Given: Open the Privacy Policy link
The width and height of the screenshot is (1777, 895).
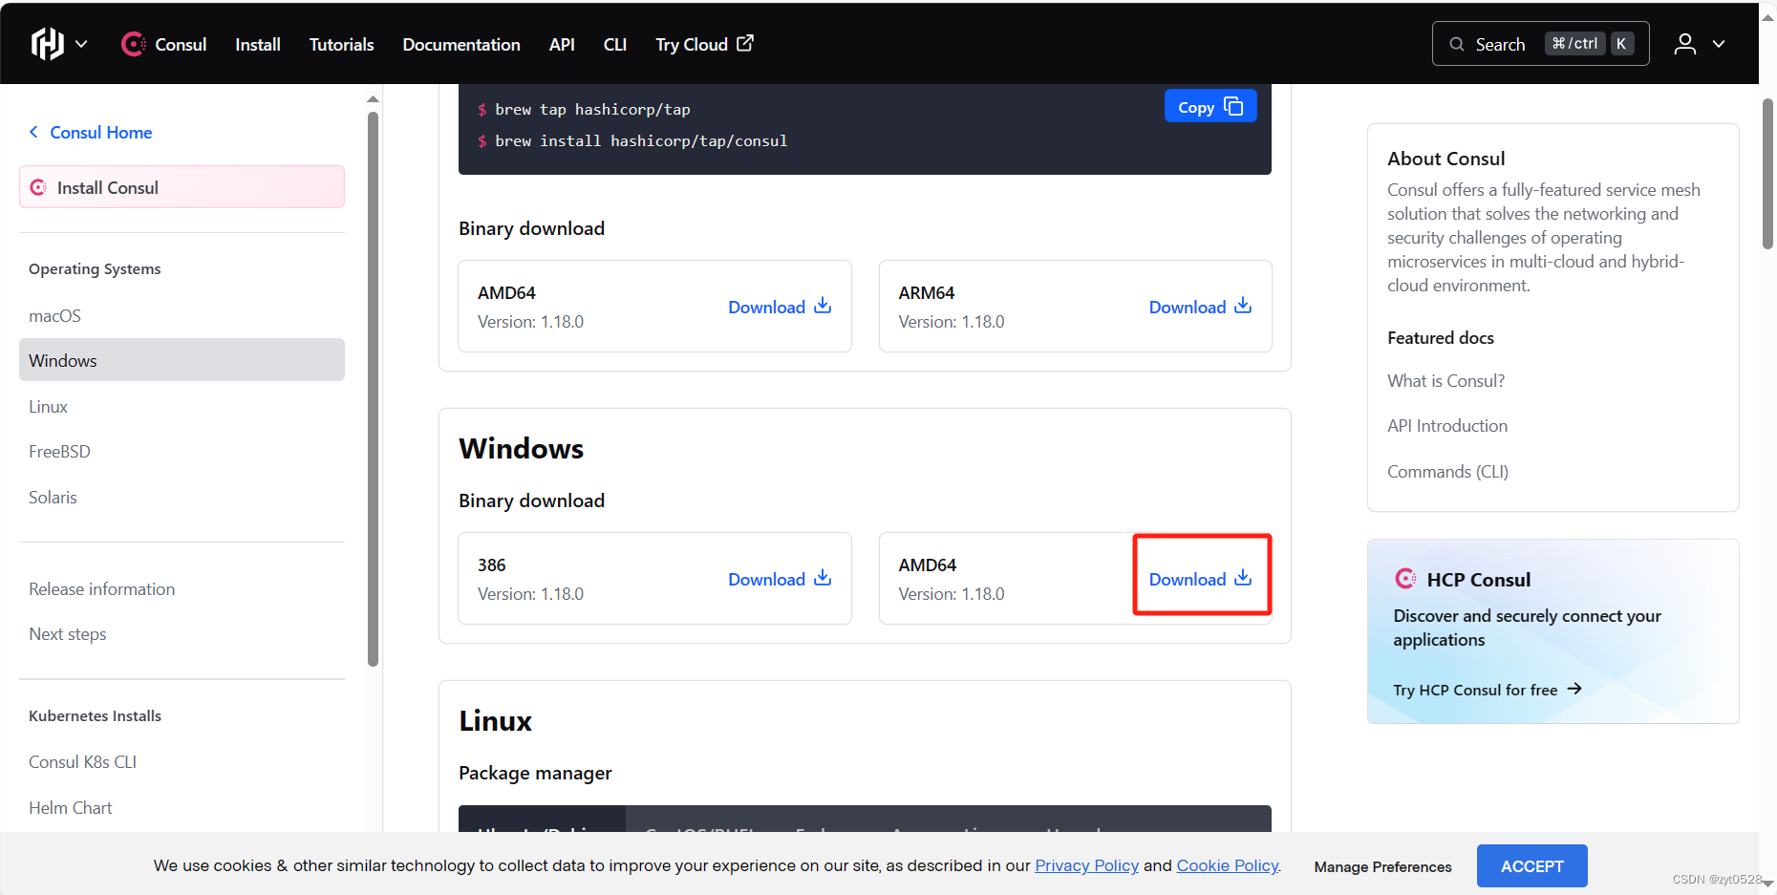Looking at the screenshot, I should pyautogui.click(x=1087, y=865).
